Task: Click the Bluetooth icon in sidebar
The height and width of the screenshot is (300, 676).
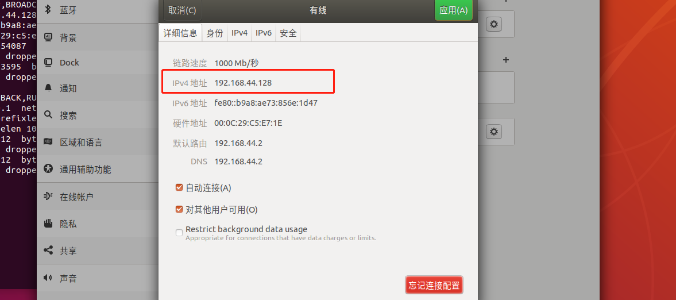Action: 48,10
